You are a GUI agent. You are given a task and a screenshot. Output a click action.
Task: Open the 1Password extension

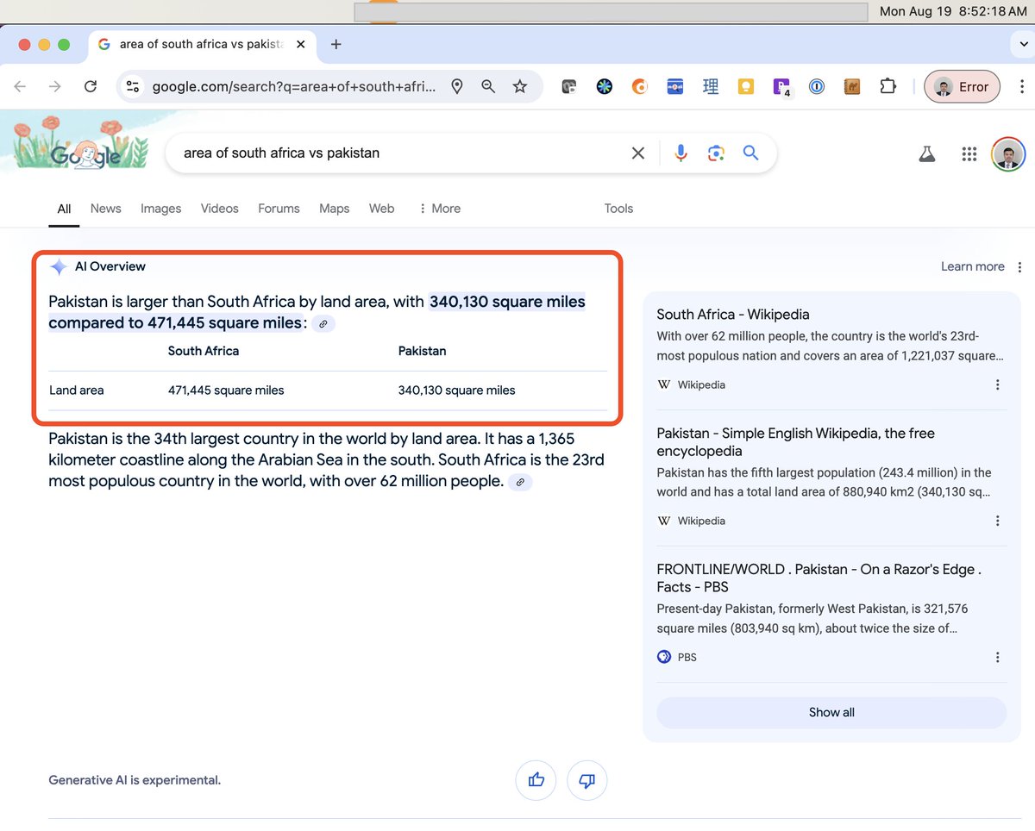point(817,86)
